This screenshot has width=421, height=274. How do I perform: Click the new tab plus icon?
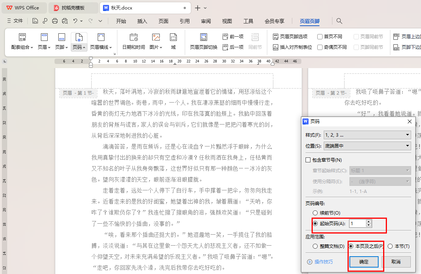point(197,8)
